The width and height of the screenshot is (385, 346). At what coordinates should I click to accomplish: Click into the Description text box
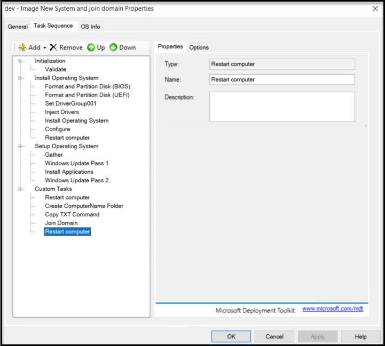coord(282,107)
